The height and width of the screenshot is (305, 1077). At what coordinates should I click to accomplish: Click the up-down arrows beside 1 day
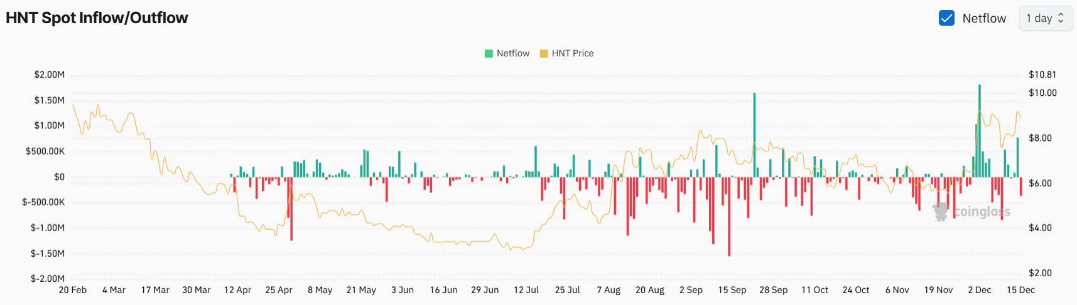[x=1061, y=18]
